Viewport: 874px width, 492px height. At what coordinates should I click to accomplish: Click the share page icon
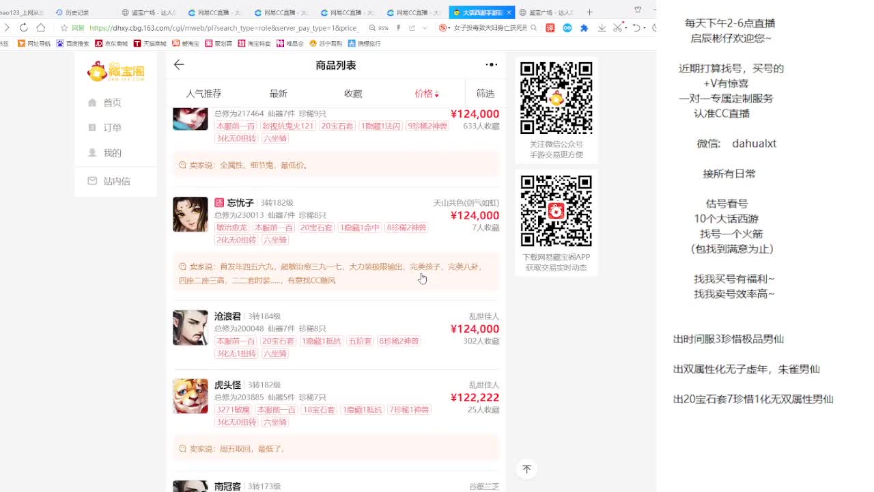pos(412,28)
